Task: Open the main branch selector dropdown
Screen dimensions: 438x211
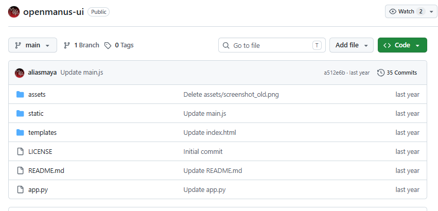Action: (32, 45)
